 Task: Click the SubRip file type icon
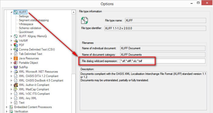(16, 67)
